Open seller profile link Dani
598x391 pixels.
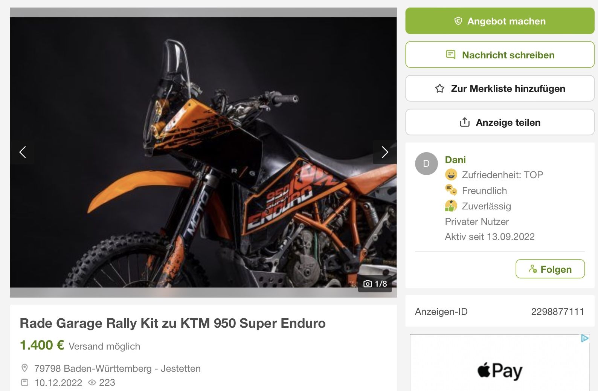coord(455,160)
